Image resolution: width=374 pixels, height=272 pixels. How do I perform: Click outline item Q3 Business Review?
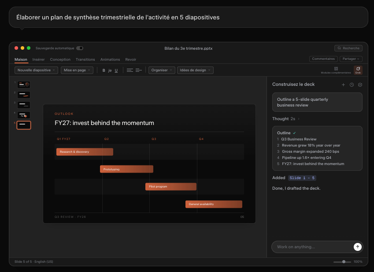[x=299, y=139]
